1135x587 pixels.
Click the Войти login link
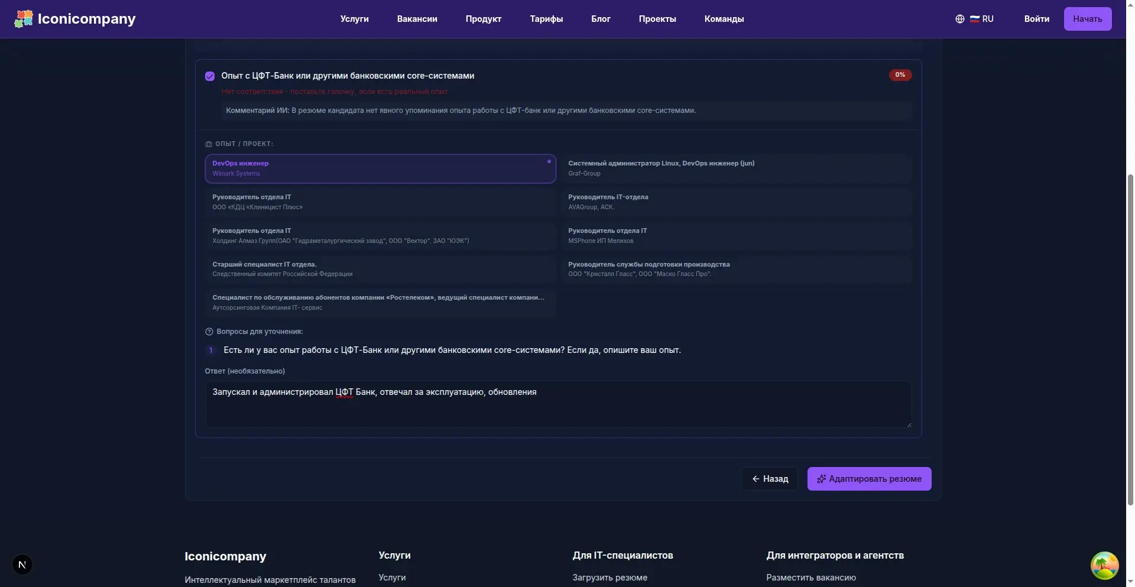pos(1037,19)
